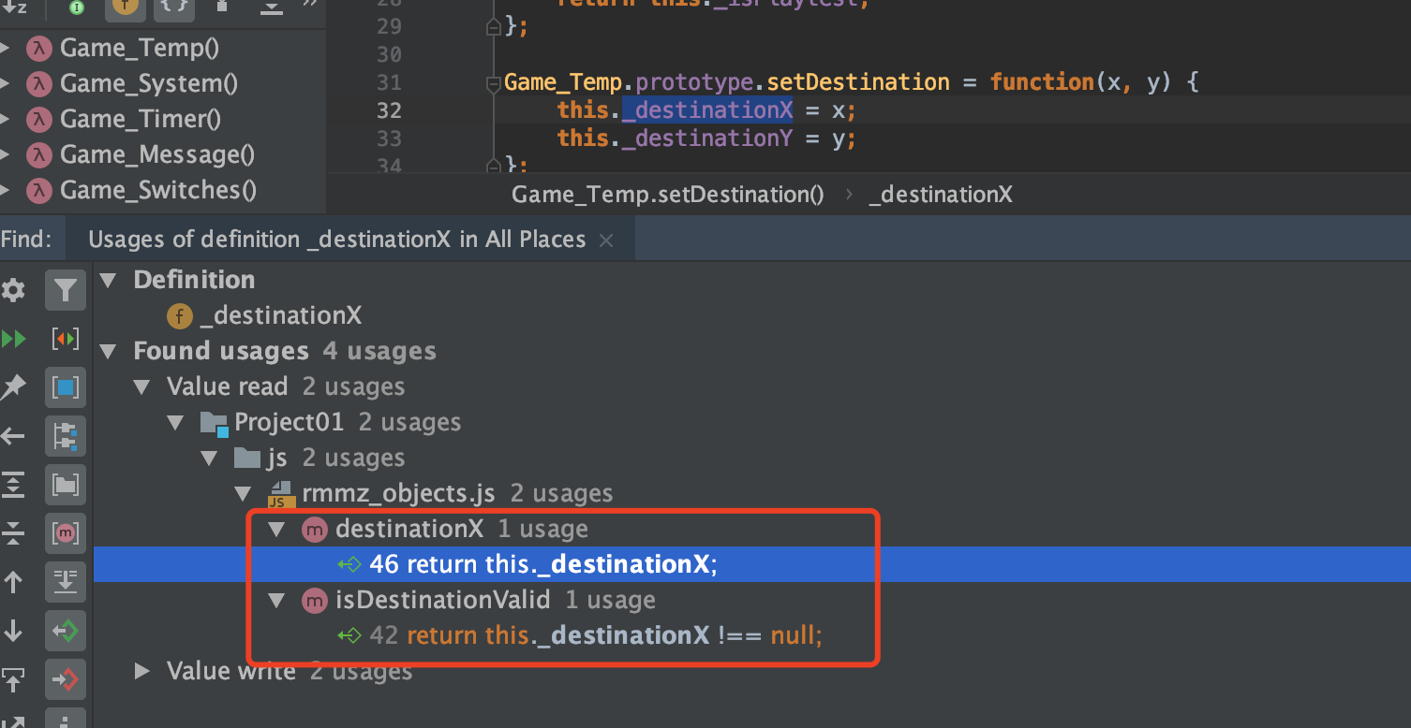1411x728 pixels.
Task: Click the field icon beside _destinationX definition
Action: pos(180,316)
